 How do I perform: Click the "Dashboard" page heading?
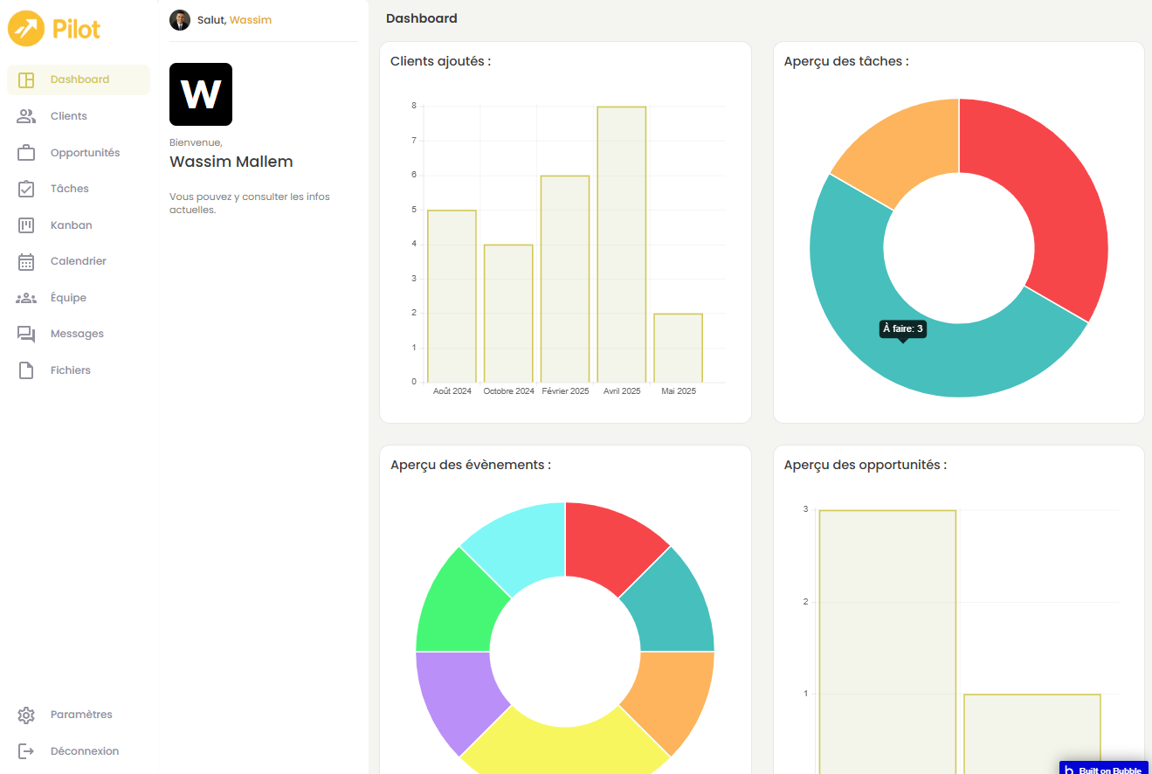[421, 18]
